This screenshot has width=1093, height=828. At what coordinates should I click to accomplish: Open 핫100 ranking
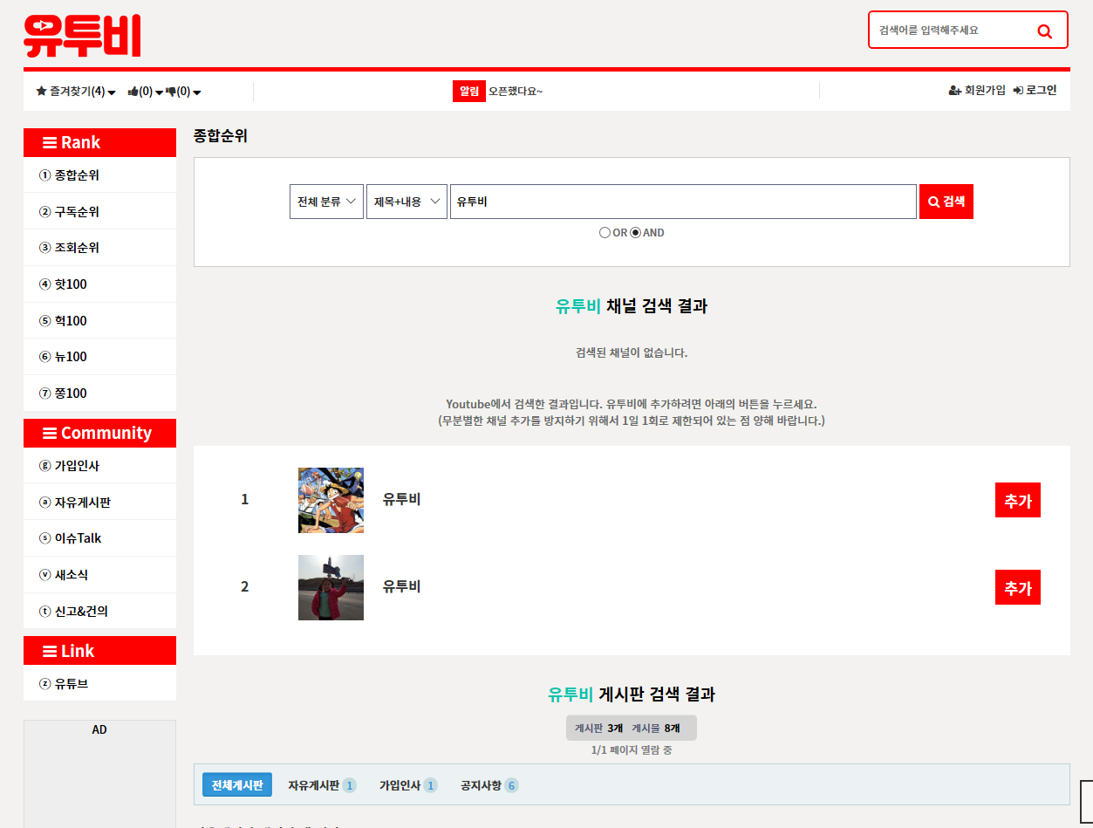pyautogui.click(x=99, y=284)
